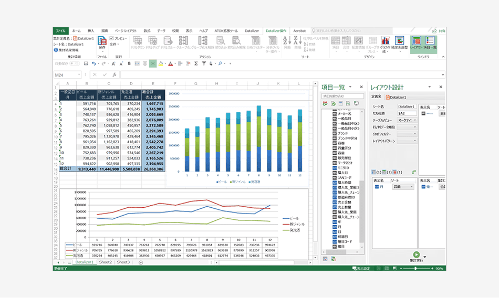Switch to the Sheet2 worksheet tab

click(x=106, y=262)
